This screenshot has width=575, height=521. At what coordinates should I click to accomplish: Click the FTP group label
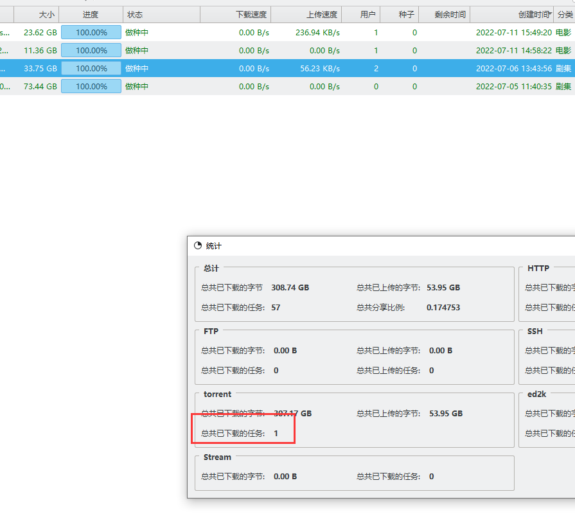211,331
